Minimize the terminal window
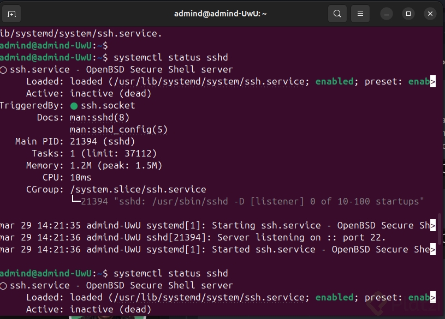 (x=387, y=14)
